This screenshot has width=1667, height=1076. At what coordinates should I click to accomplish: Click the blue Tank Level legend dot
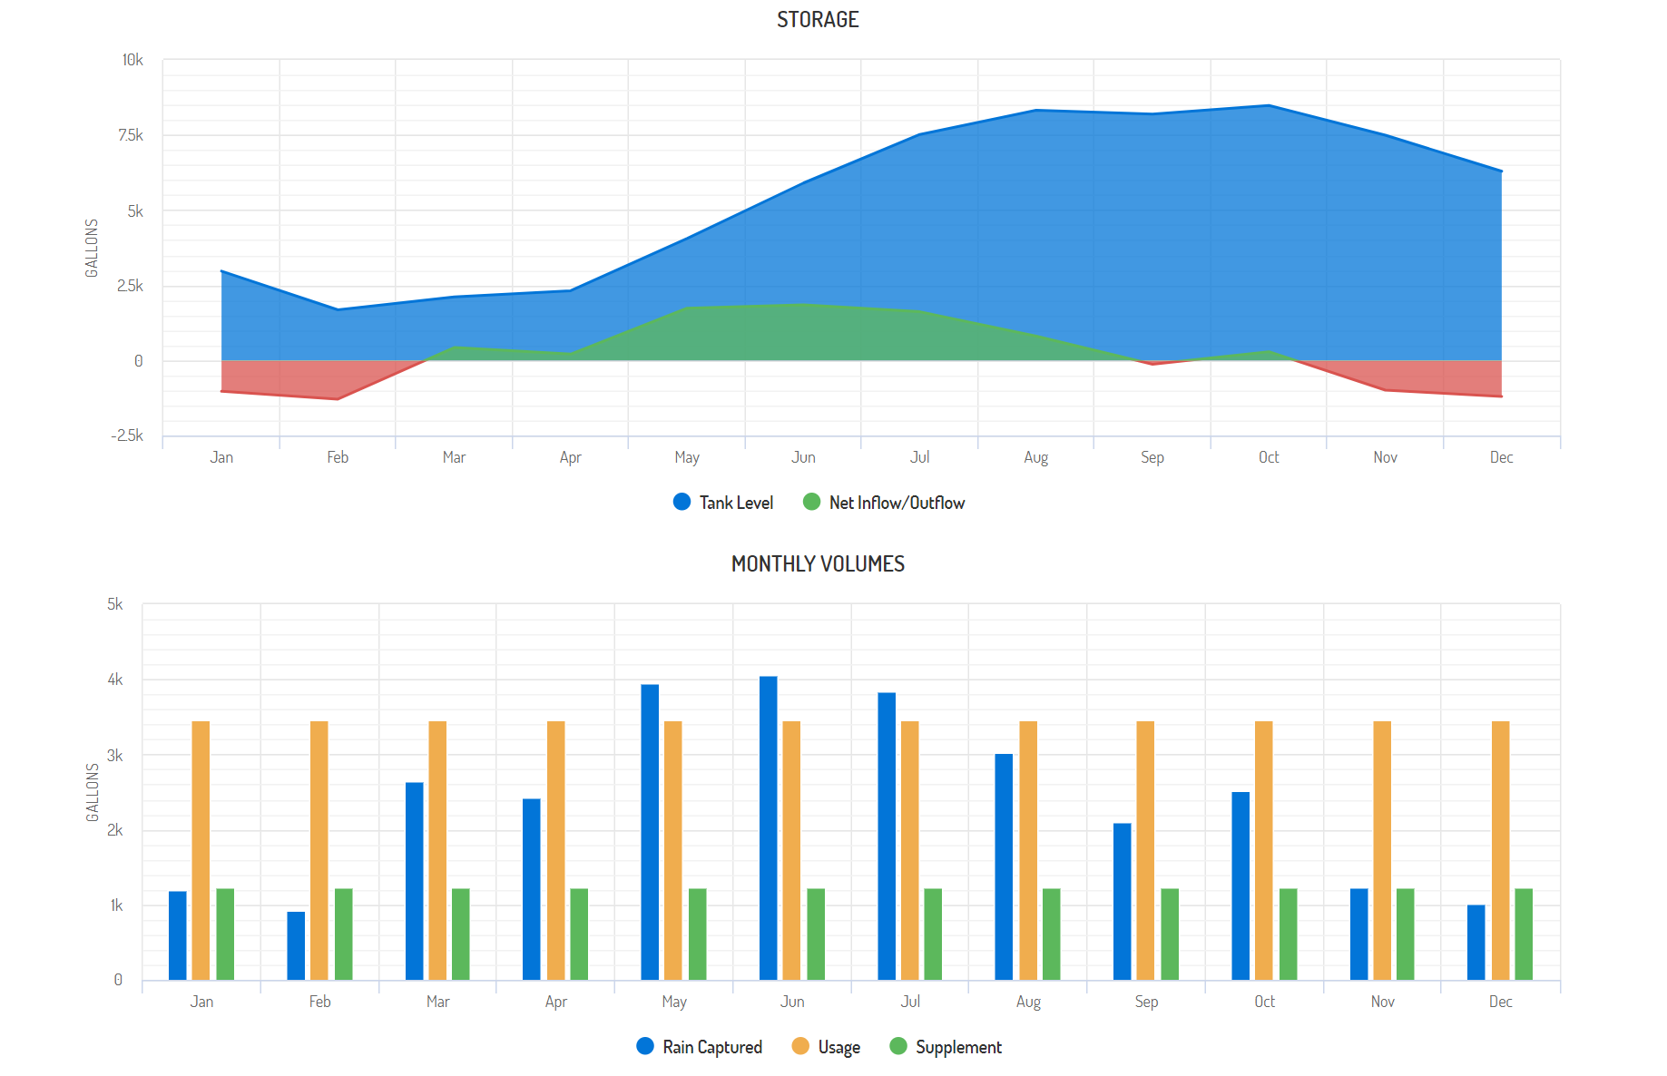tap(682, 502)
